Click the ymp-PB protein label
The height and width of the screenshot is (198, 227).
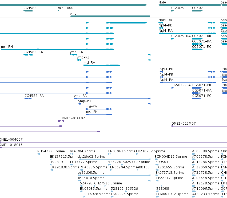tap(84, 101)
